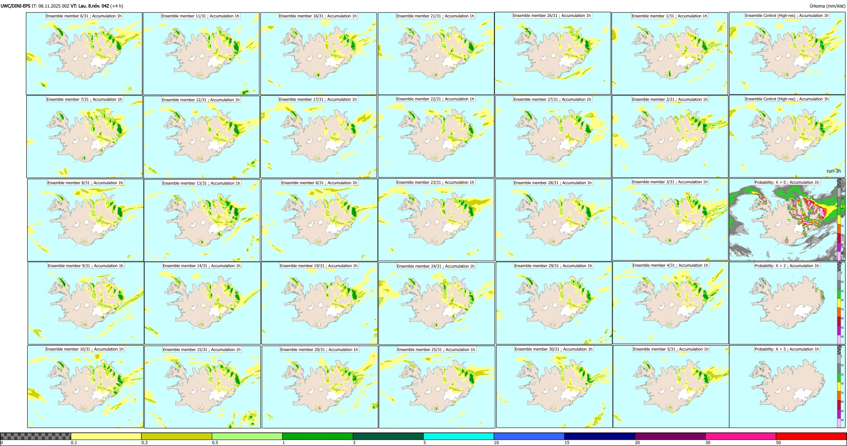Open the Ensemble member 16/31 map panel
Screen dimensions: 847x446
point(319,54)
